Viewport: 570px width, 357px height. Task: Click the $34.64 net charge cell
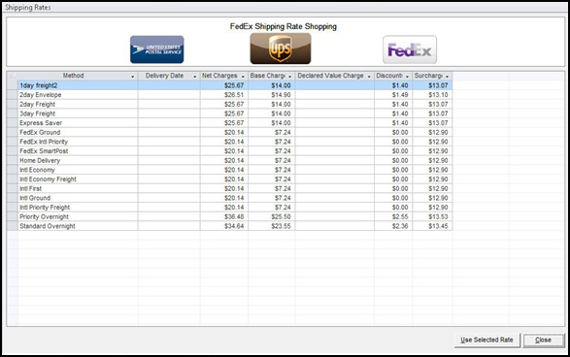point(224,226)
